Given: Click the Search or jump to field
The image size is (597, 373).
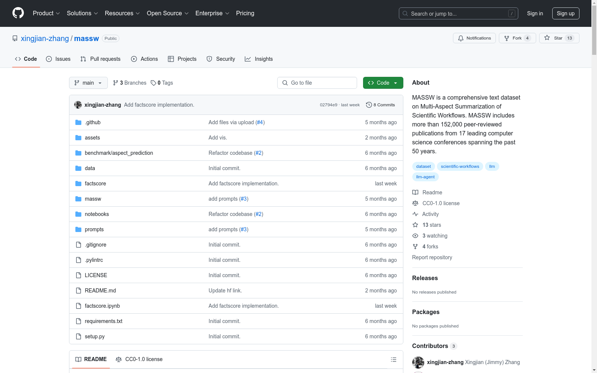Looking at the screenshot, I should [x=458, y=13].
